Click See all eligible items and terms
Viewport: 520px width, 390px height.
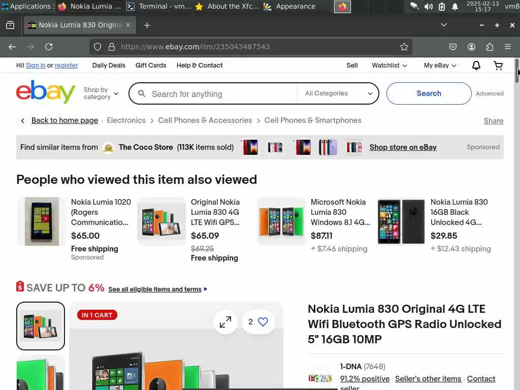155,289
